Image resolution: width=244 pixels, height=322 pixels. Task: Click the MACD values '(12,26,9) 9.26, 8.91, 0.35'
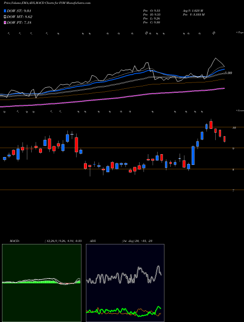click(x=63, y=241)
